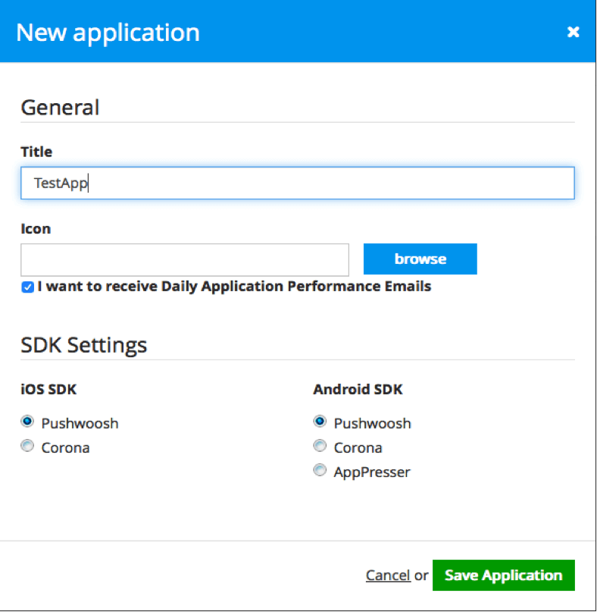
Task: Click the 'New application' dialog title
Action: point(108,33)
